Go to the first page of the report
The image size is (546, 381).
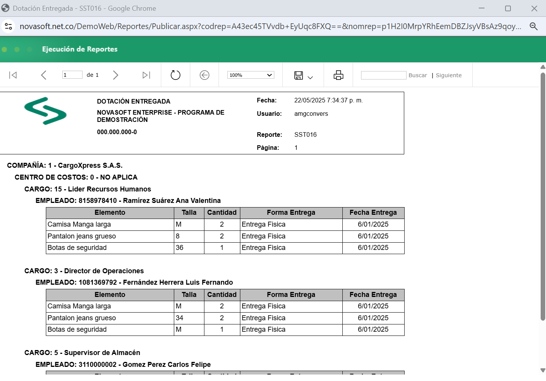click(13, 75)
